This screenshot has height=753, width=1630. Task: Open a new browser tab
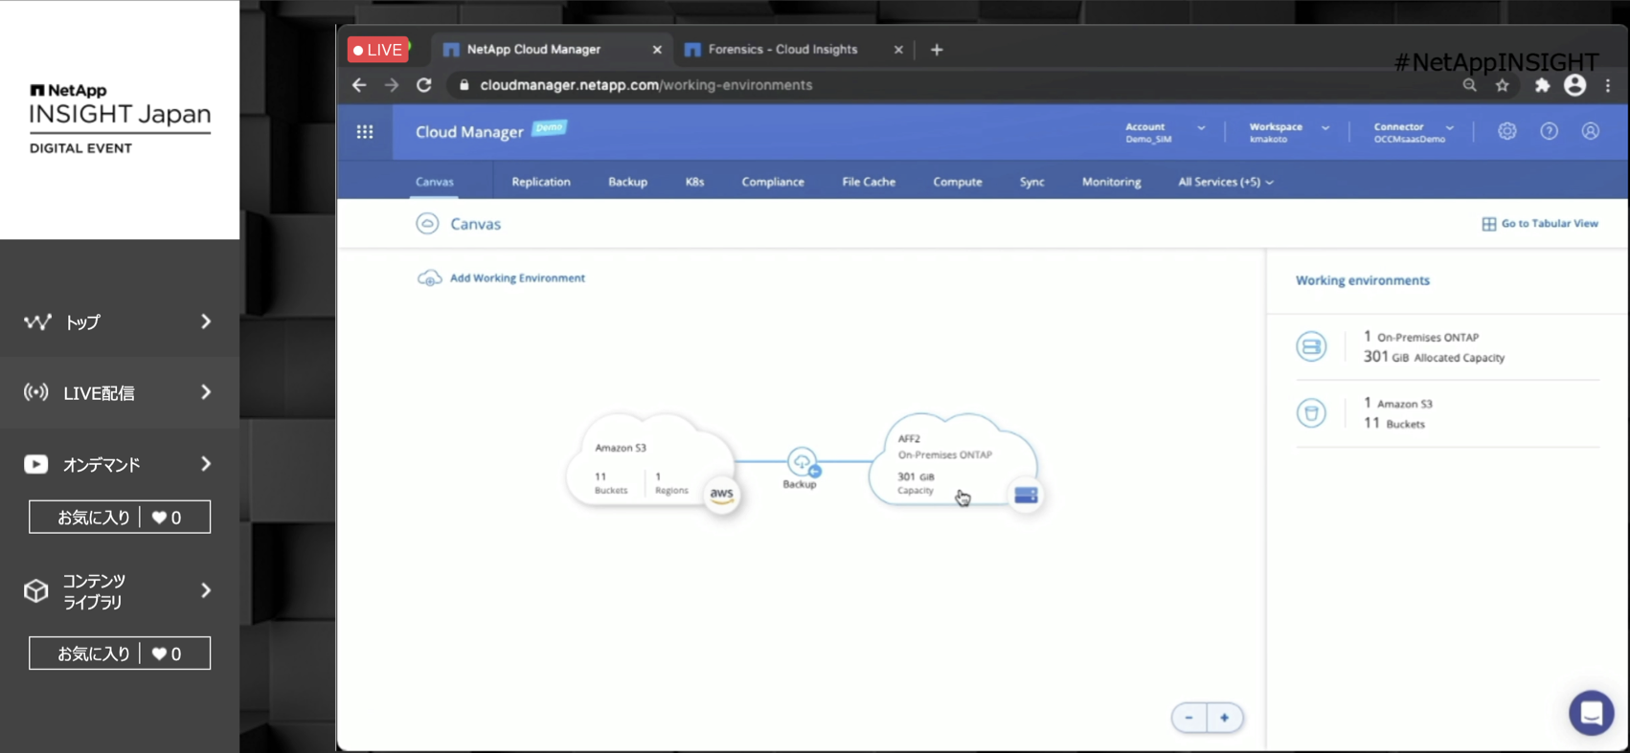[937, 50]
